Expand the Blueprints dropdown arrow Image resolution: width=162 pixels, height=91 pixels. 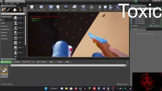(x=78, y=8)
